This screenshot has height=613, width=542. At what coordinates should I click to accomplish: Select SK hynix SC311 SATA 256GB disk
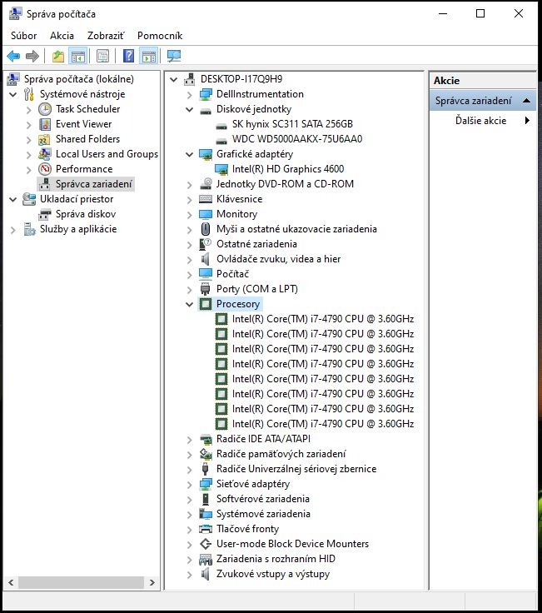292,124
